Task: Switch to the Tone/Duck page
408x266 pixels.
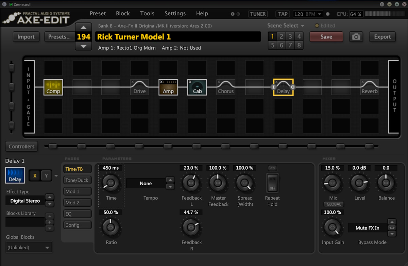Action: pyautogui.click(x=77, y=180)
